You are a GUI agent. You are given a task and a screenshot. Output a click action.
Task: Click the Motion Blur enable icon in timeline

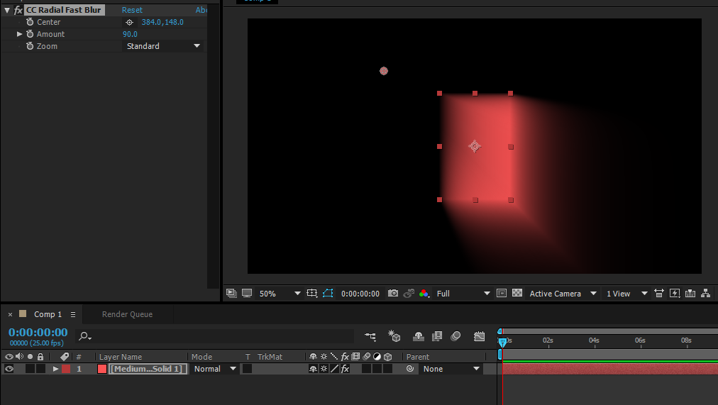(x=455, y=336)
